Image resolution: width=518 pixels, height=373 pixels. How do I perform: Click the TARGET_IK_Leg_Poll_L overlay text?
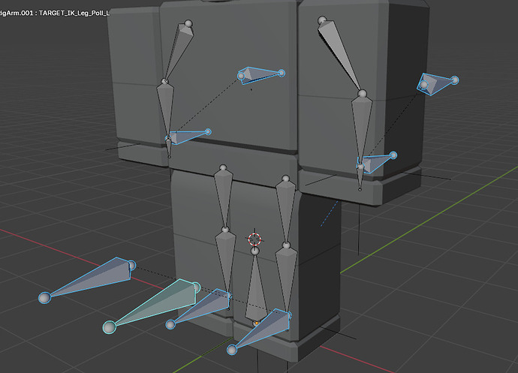[74, 14]
